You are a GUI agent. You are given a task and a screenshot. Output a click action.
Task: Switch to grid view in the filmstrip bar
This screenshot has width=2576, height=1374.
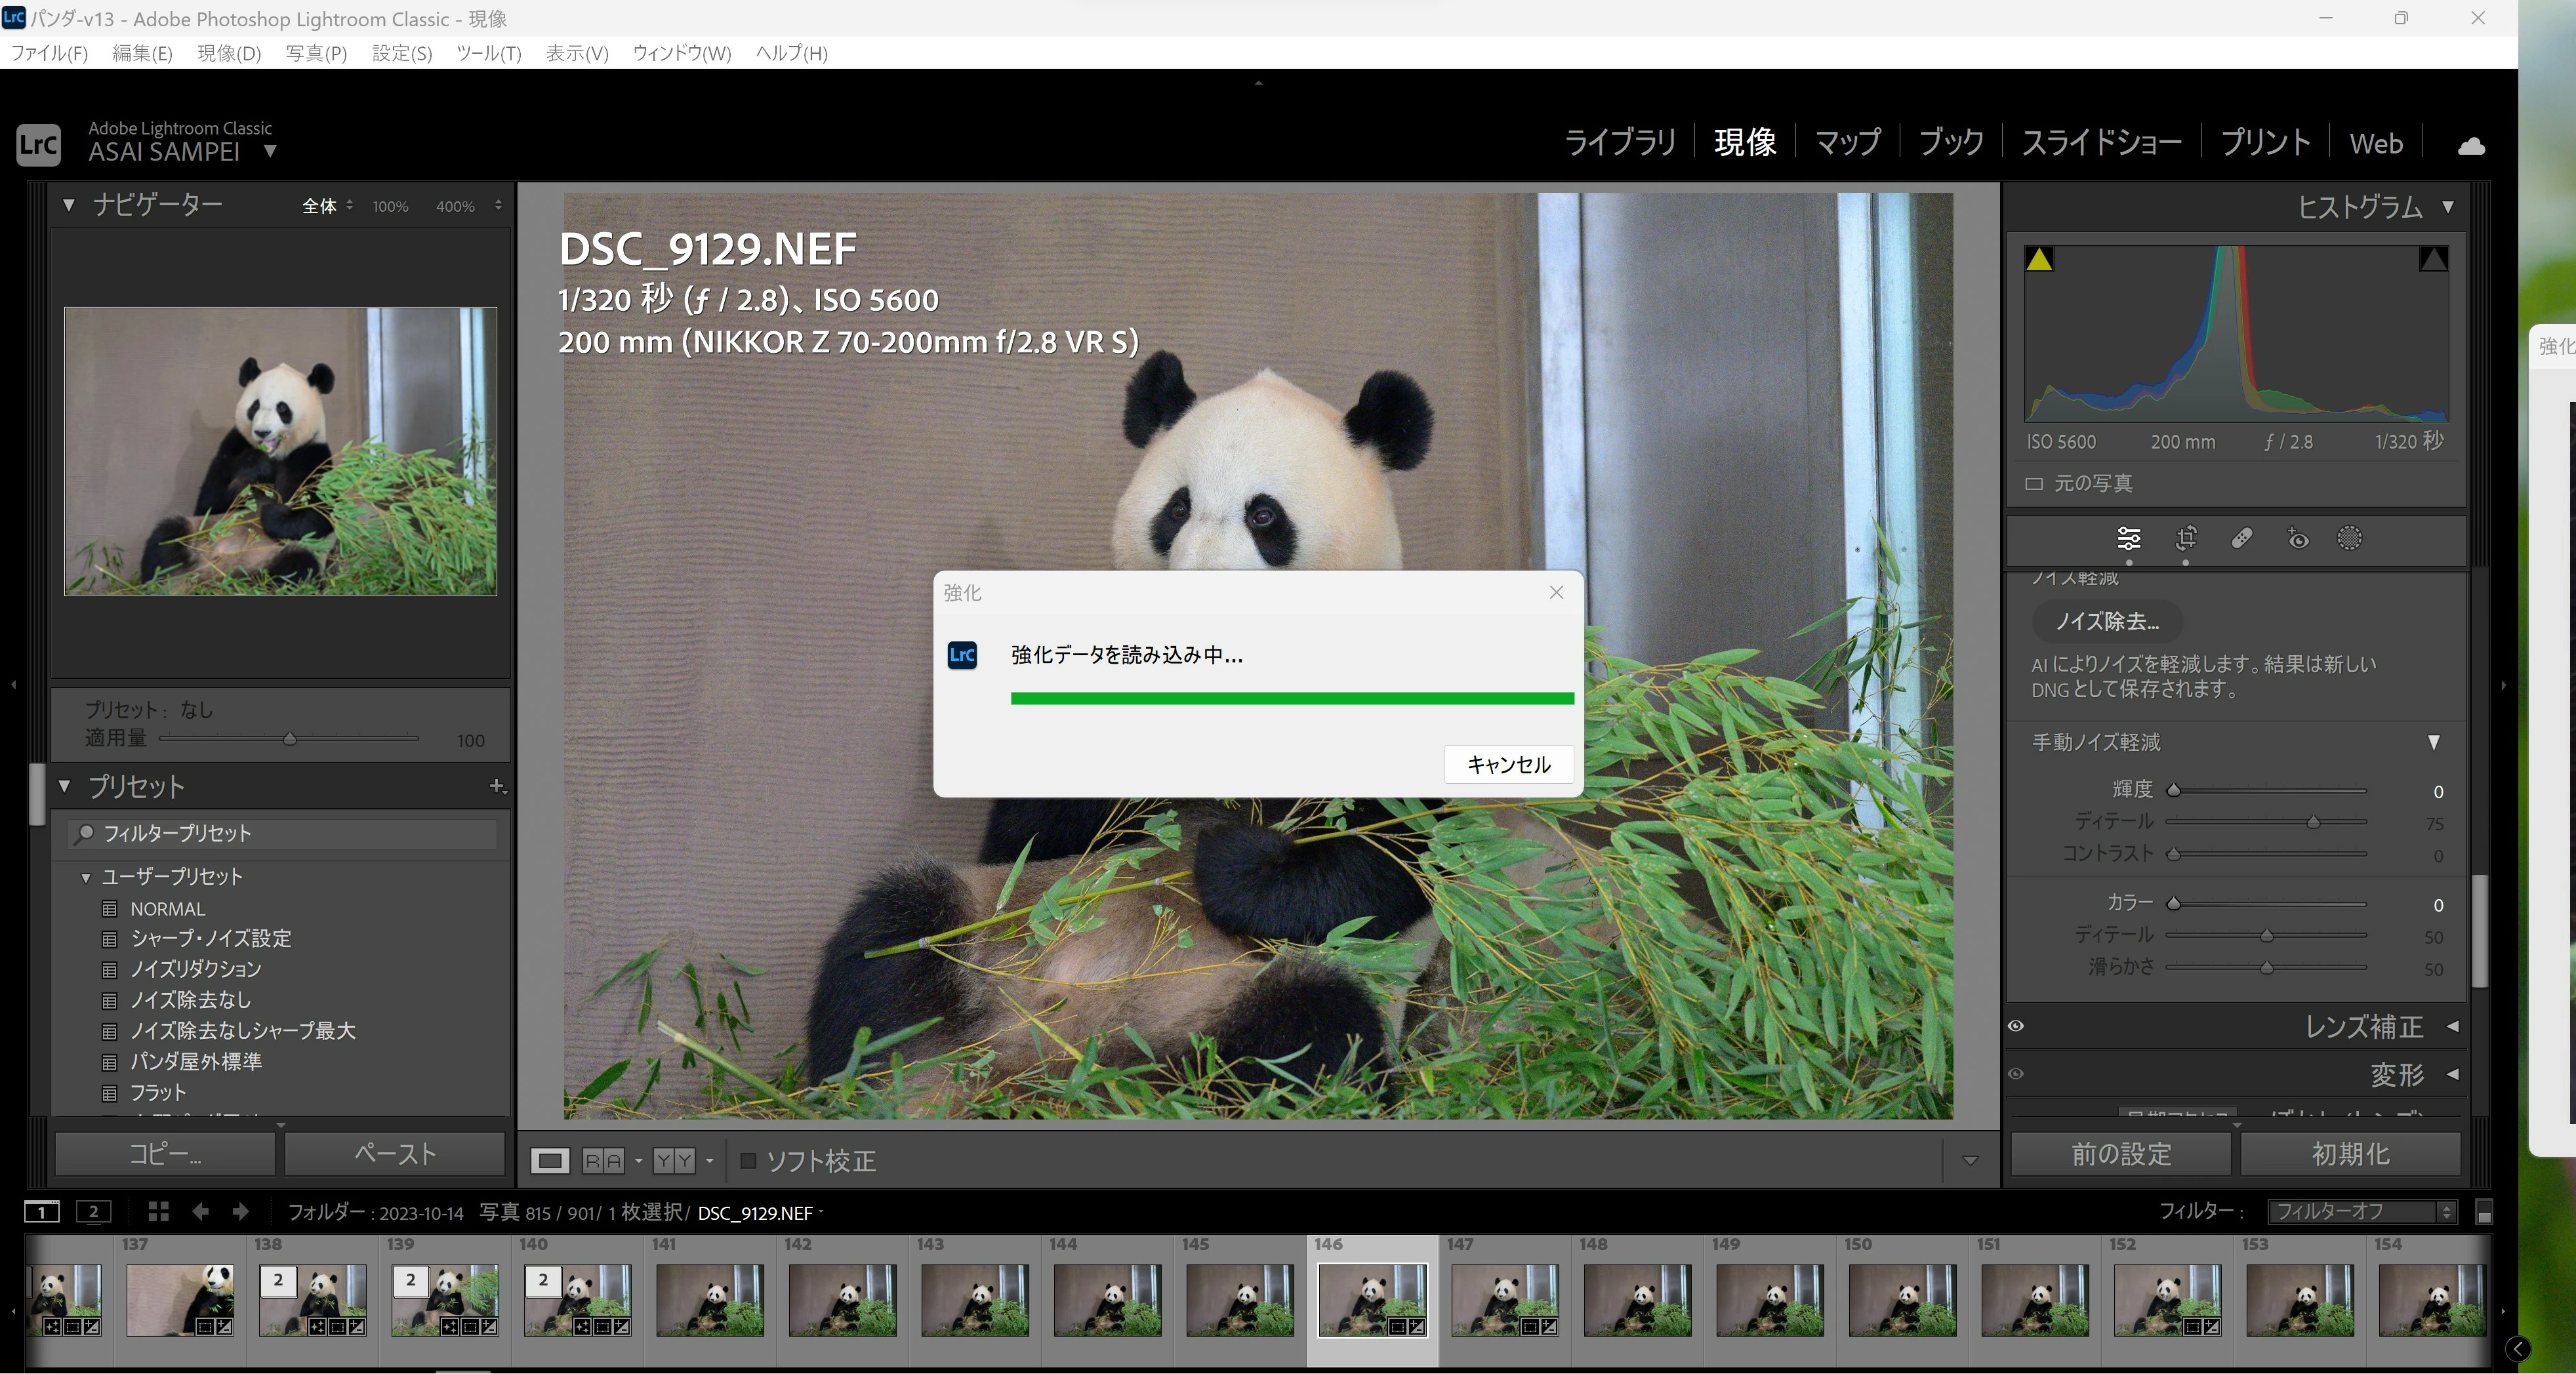pos(158,1212)
